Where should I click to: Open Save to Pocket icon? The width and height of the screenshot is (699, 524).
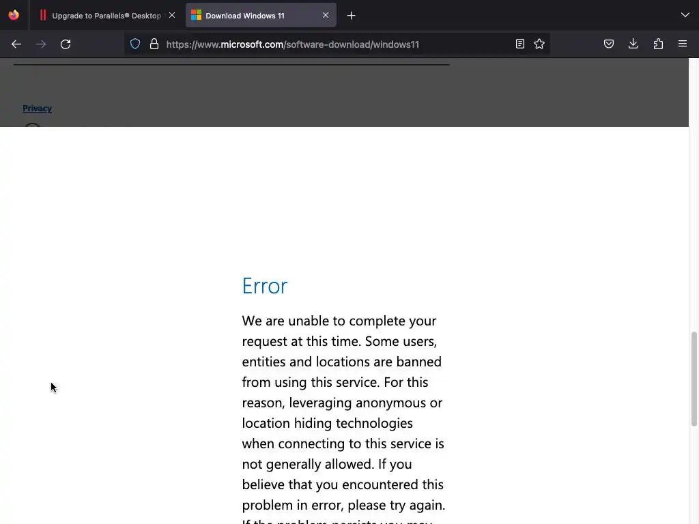tap(608, 44)
